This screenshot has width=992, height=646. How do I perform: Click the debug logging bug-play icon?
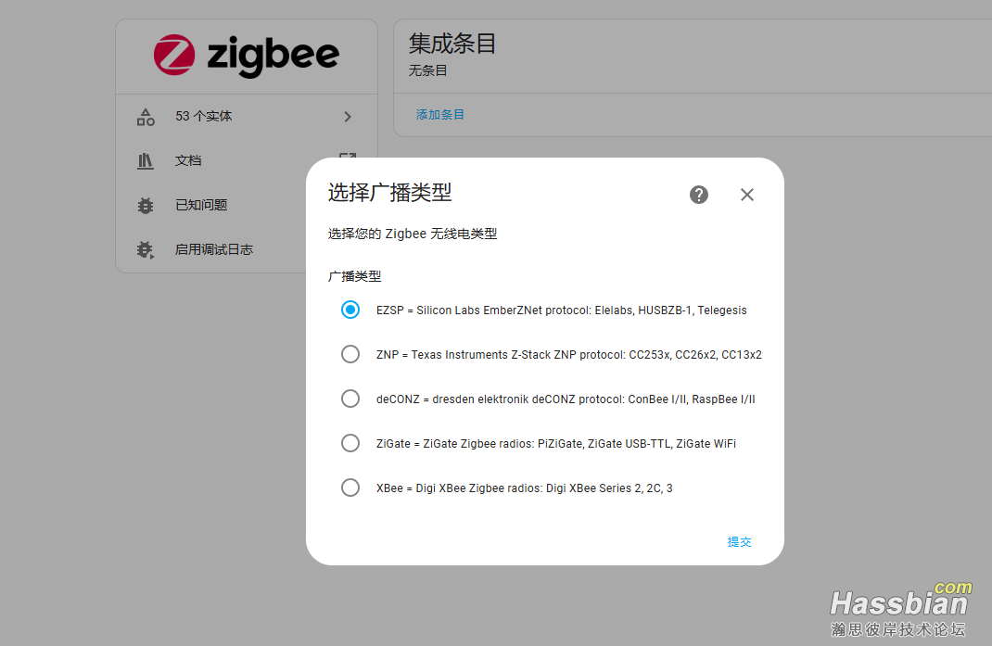click(146, 250)
